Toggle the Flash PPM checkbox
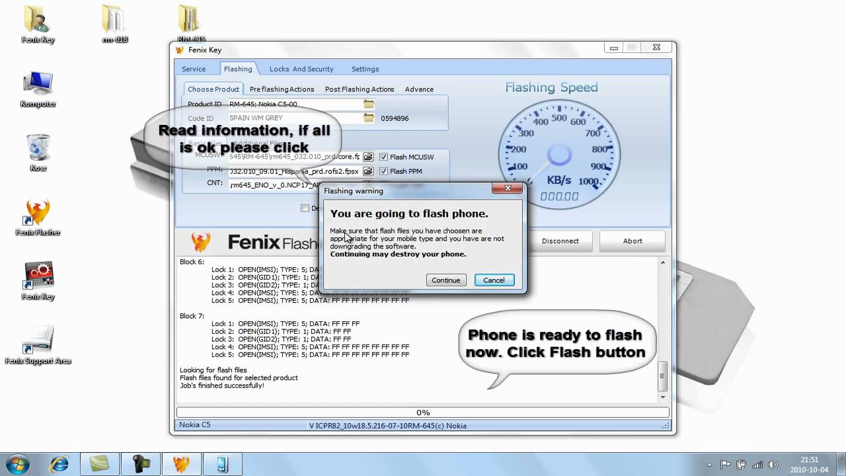 [x=383, y=171]
